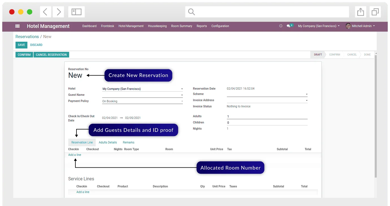
Task: Click the Hotel Management app title
Action: [x=48, y=26]
